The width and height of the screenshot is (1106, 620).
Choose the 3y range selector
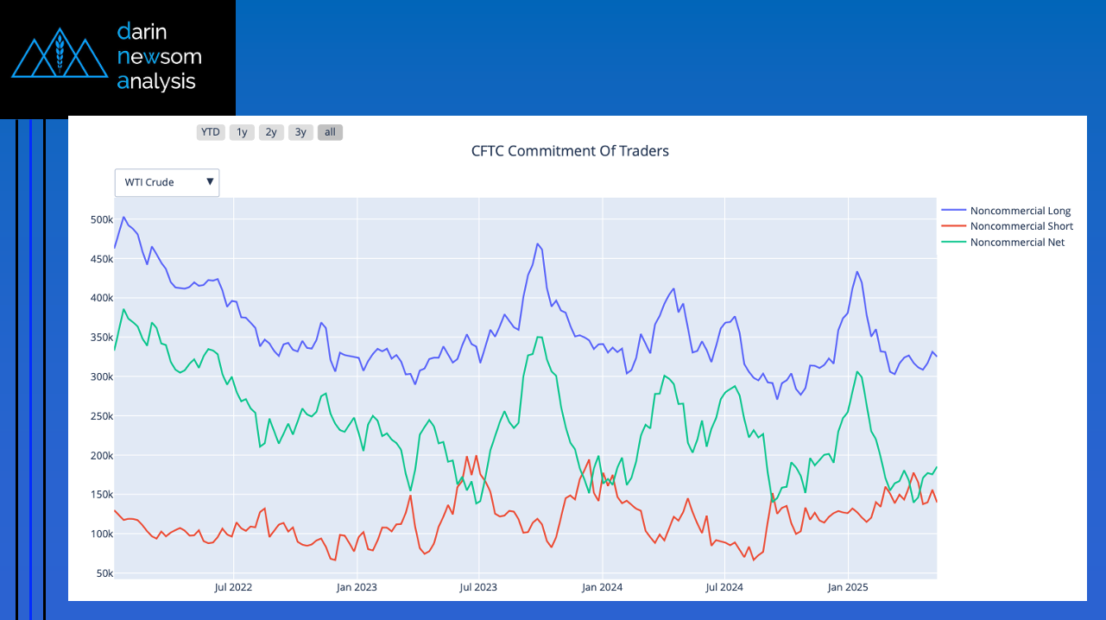[300, 132]
